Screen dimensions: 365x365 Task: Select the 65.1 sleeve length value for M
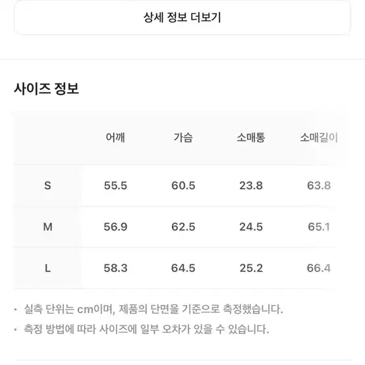click(x=319, y=227)
